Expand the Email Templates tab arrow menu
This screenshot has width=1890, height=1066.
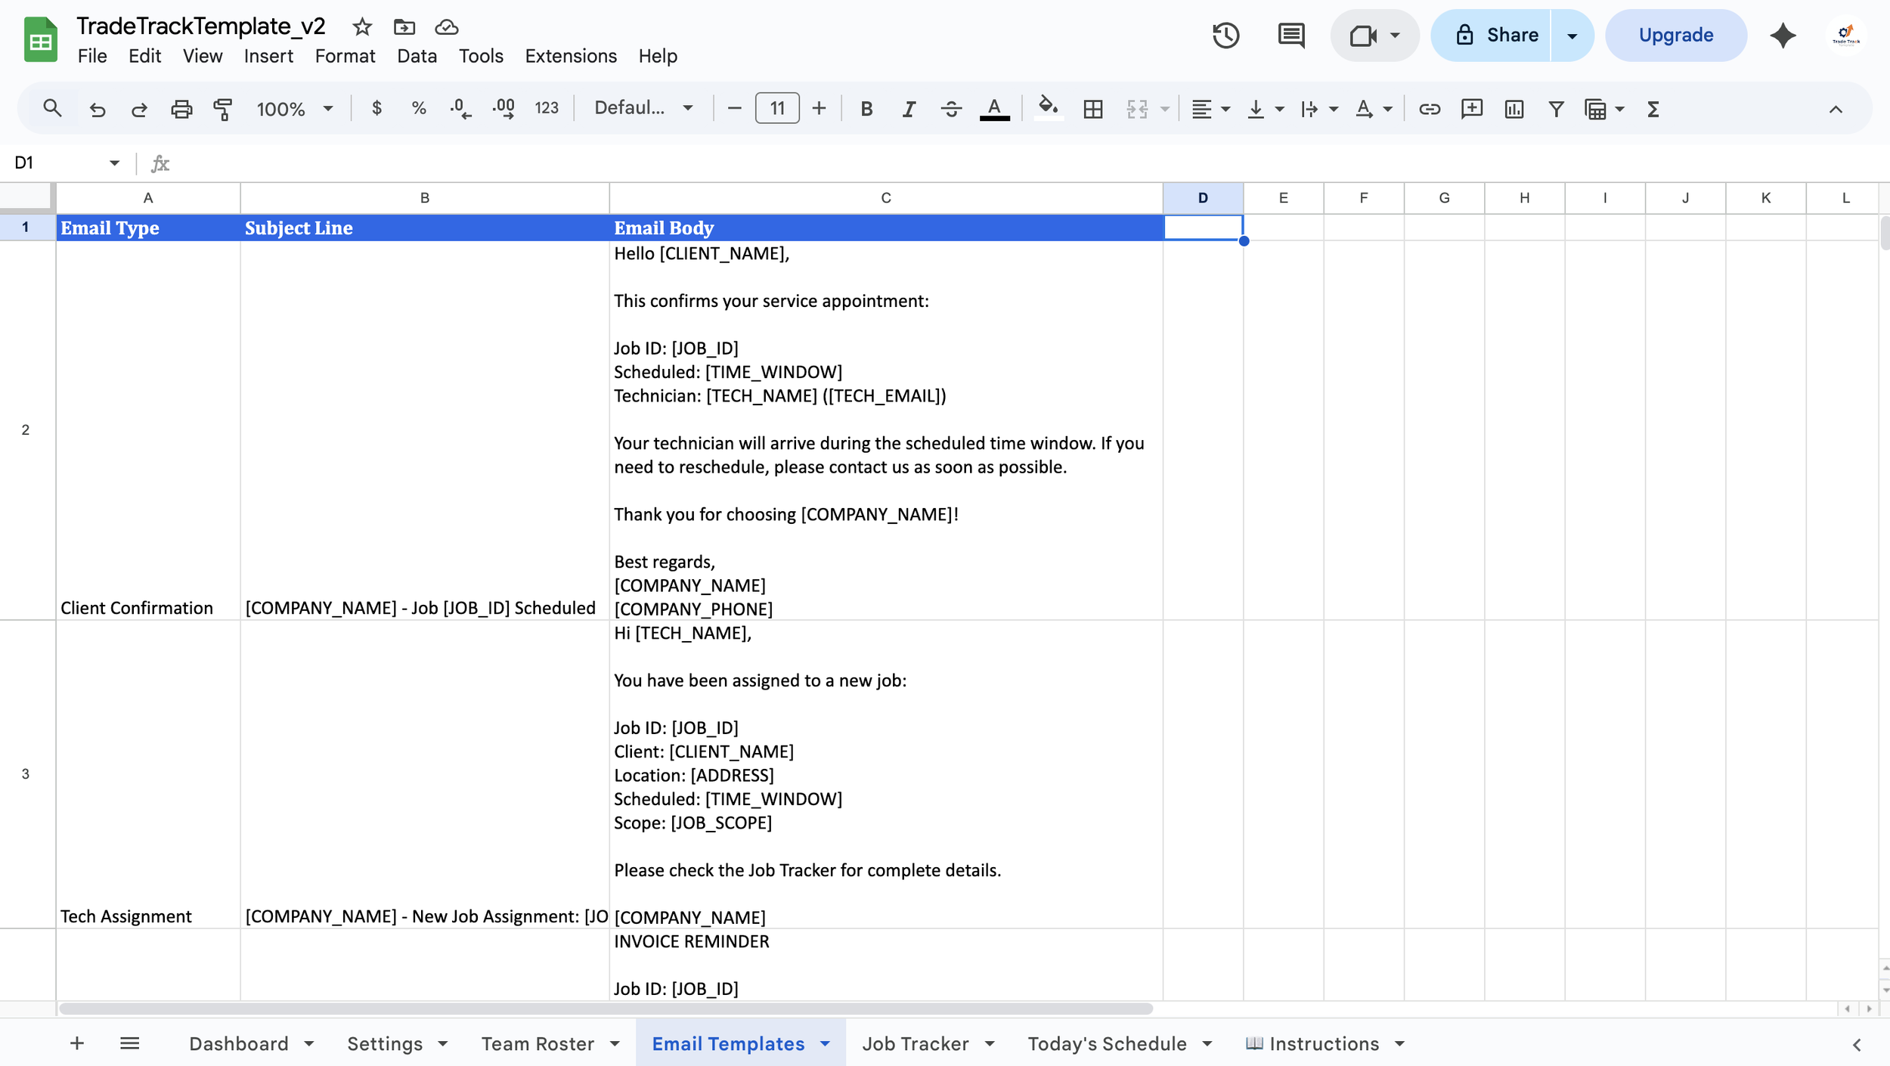tap(825, 1044)
